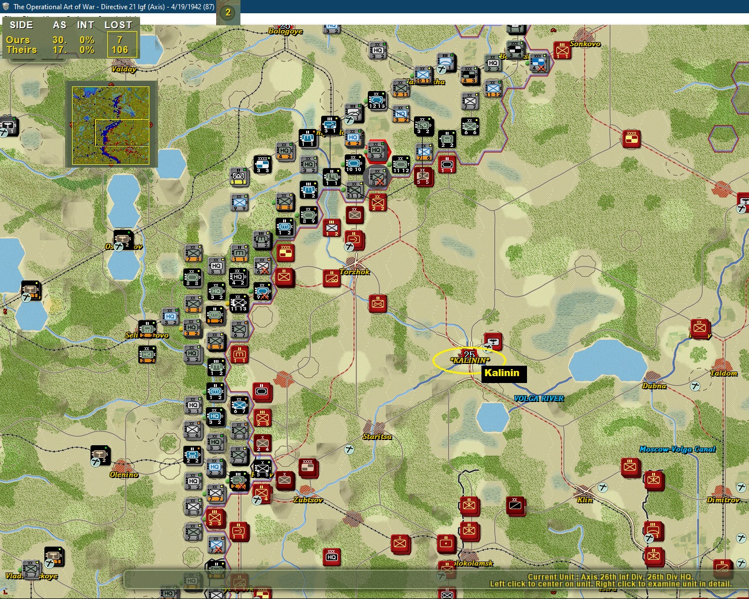Select the air counter west of the southern lake
The width and height of the screenshot is (749, 599).
click(31, 291)
